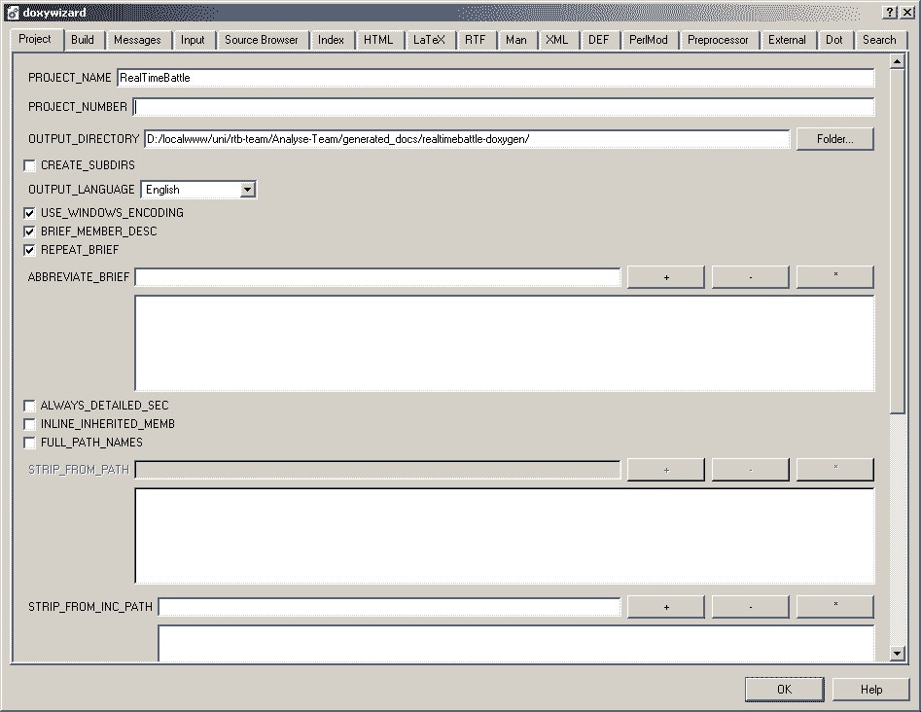Click the minus button for ABBREVIATE_BRIEF
921x712 pixels.
[x=751, y=277]
